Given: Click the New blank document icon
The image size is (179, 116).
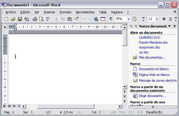Looking at the screenshot, I should pos(7,19).
